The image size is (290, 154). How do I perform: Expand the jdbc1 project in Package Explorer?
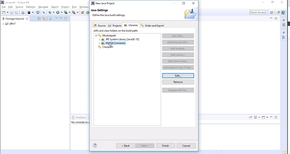click(x=3, y=24)
